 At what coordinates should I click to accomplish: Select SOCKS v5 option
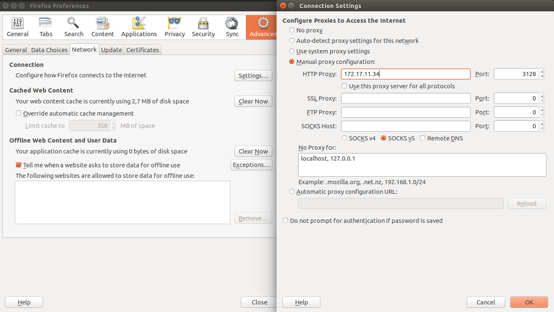[x=384, y=138]
